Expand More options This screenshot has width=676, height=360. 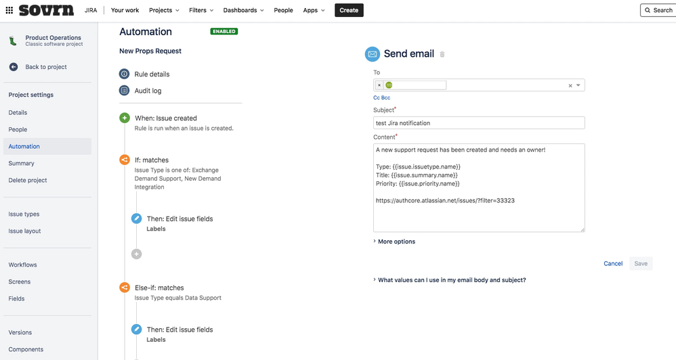[394, 242]
